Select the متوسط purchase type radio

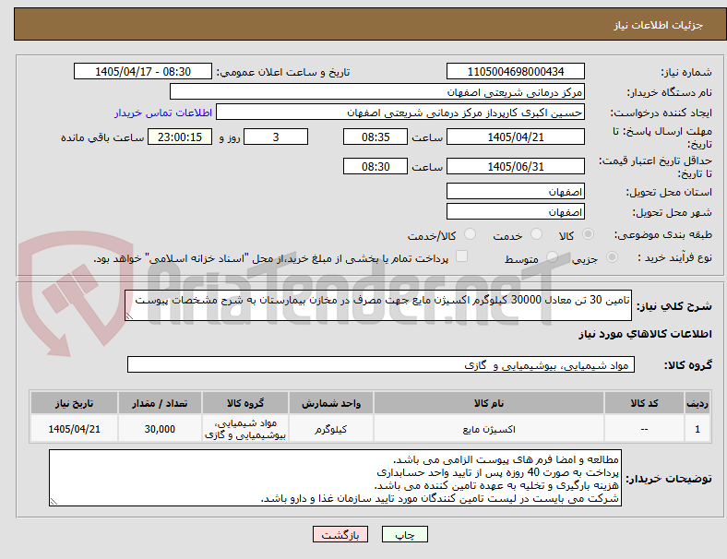[x=552, y=256]
